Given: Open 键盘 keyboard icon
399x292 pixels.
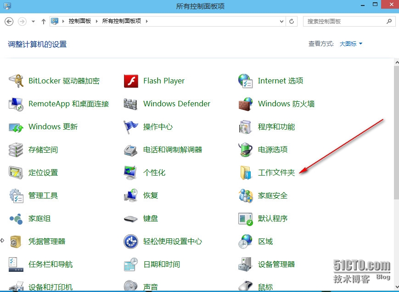Looking at the screenshot, I should click(131, 219).
